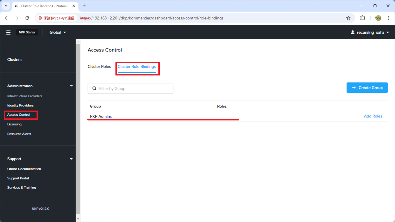395x222 pixels.
Task: Click the not-secure connection warning chip
Action: point(57,18)
